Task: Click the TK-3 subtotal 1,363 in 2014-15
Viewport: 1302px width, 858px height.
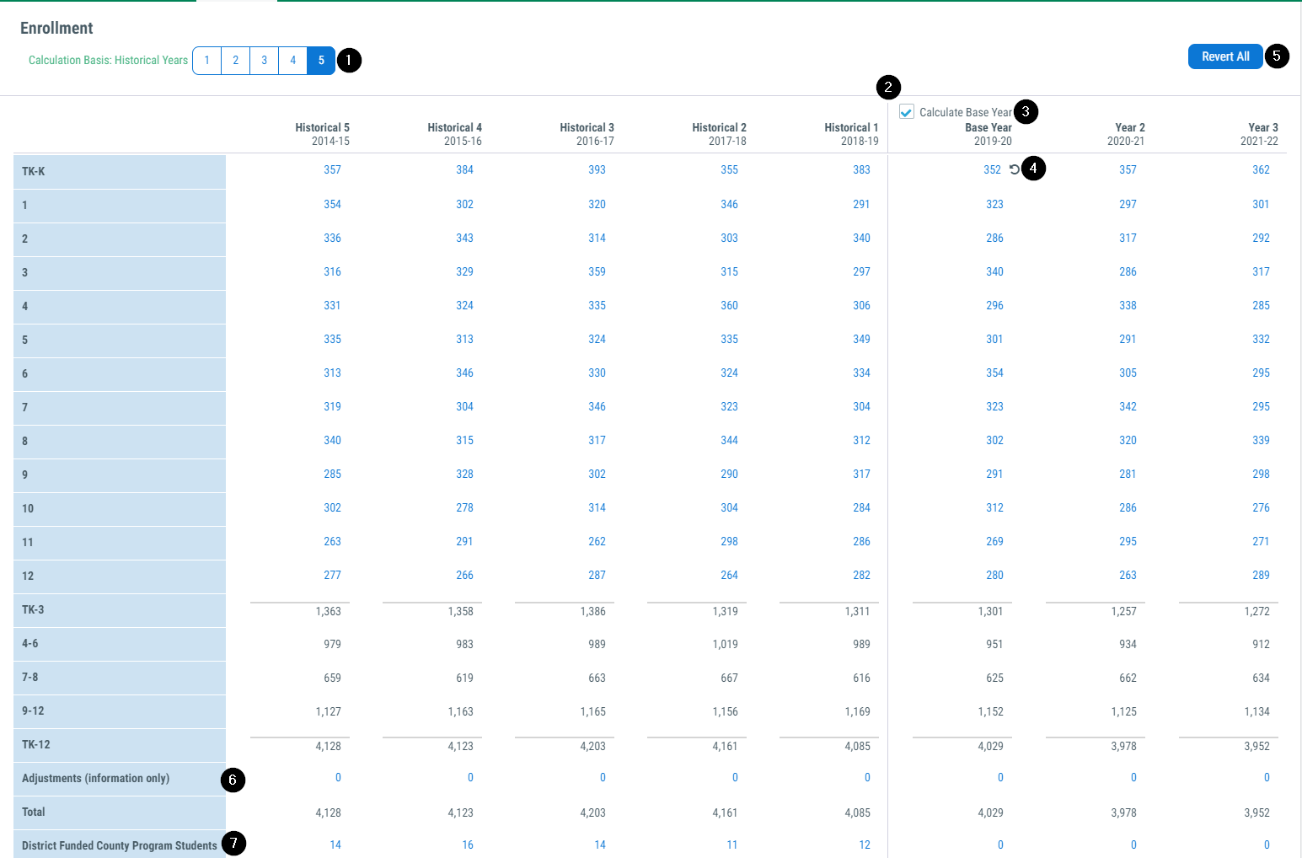Action: (329, 611)
